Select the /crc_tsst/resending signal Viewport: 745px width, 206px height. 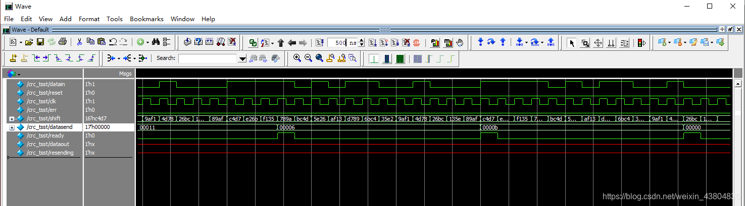[50, 153]
